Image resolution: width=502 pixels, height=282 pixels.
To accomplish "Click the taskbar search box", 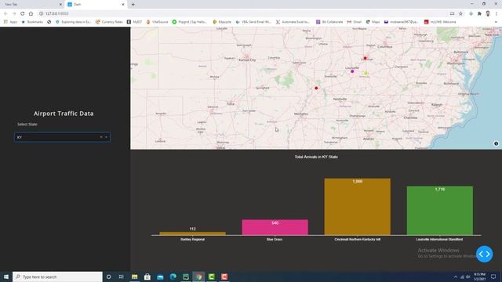I will click(x=57, y=277).
